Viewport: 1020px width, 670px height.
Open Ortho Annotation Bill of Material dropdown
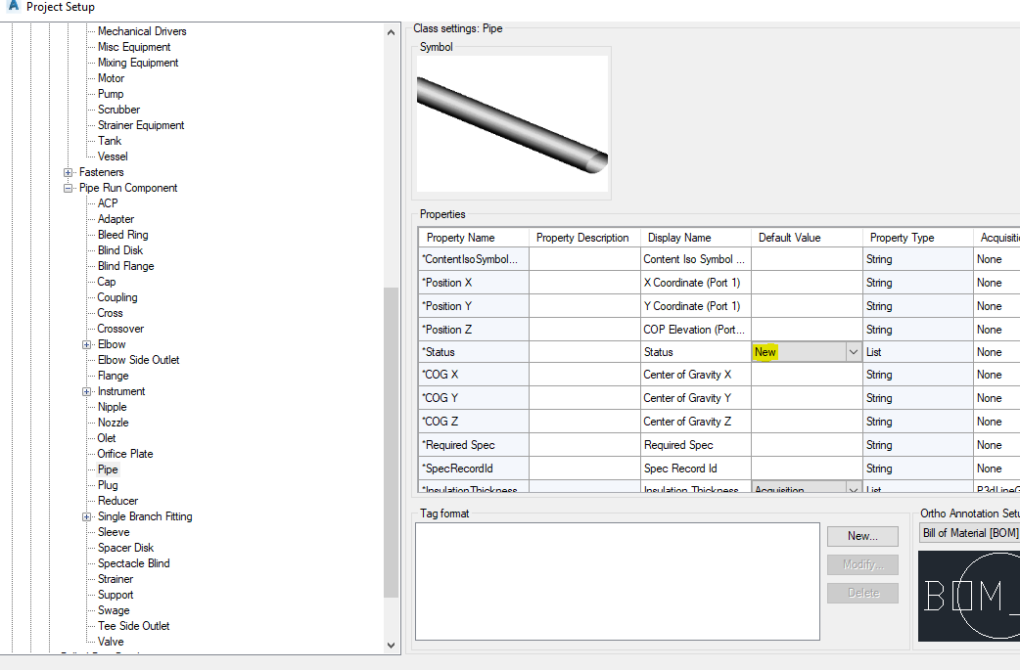tap(970, 533)
